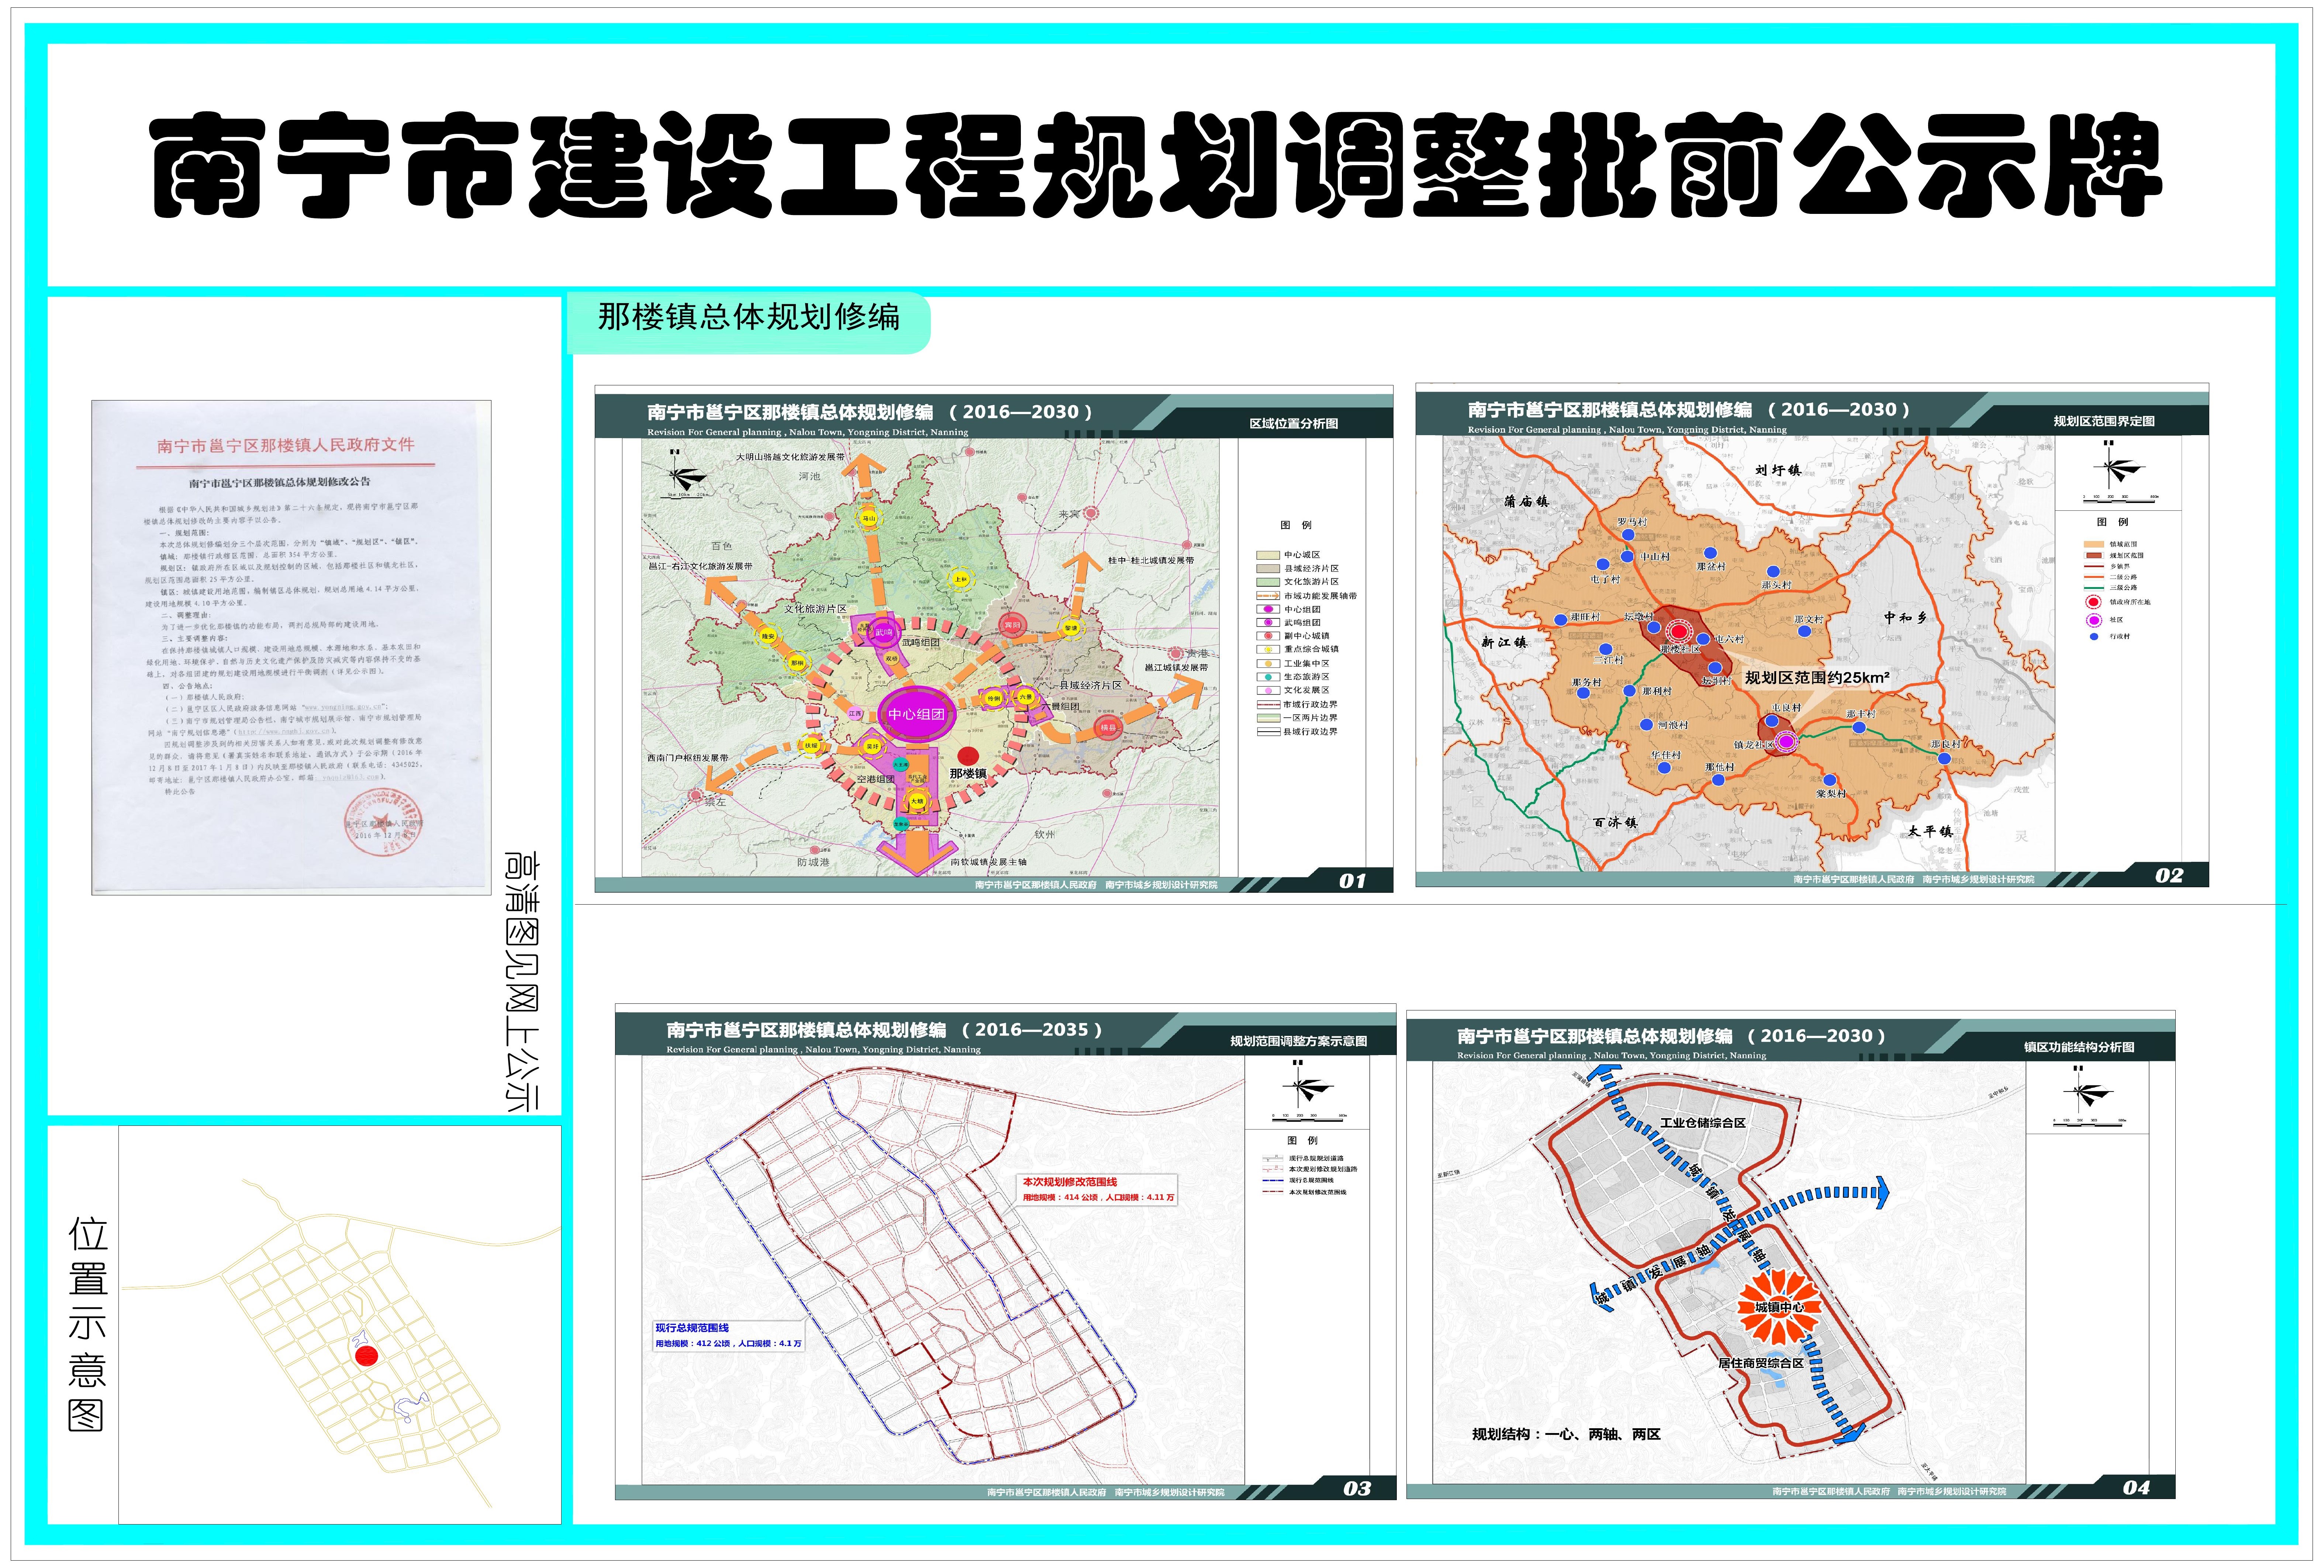
Task: Open the location sketch road map thumbnail
Action: click(340, 1324)
